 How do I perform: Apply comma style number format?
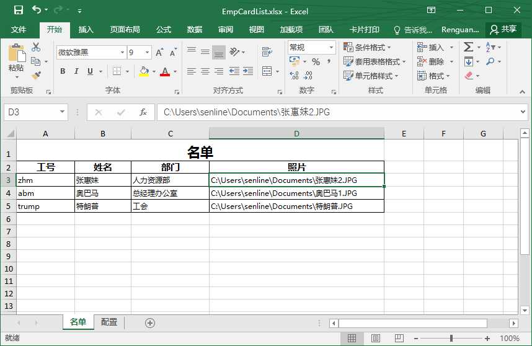pos(329,62)
